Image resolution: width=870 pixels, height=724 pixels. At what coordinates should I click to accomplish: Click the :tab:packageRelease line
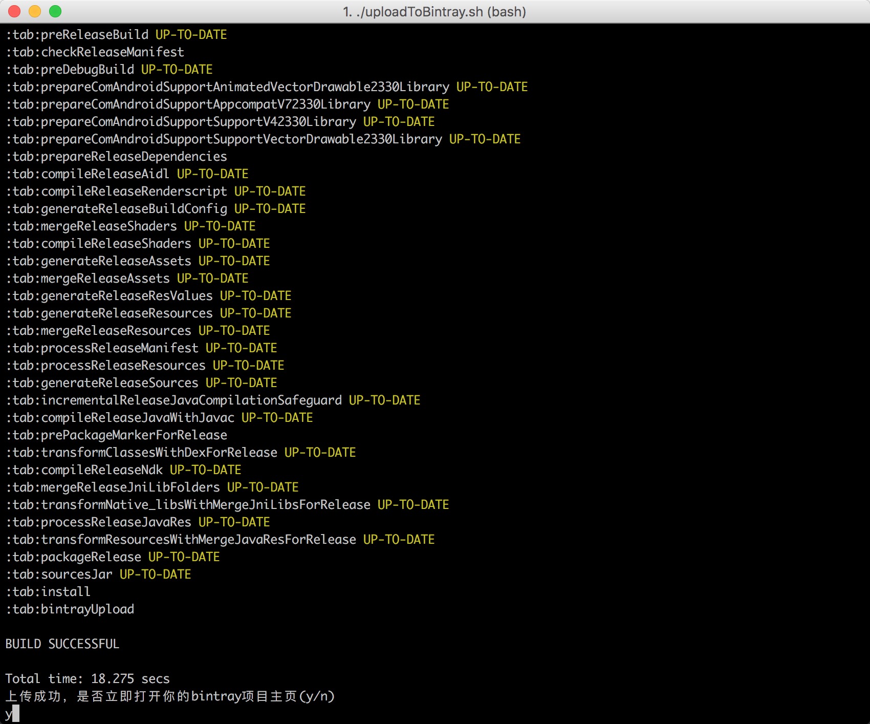point(113,557)
